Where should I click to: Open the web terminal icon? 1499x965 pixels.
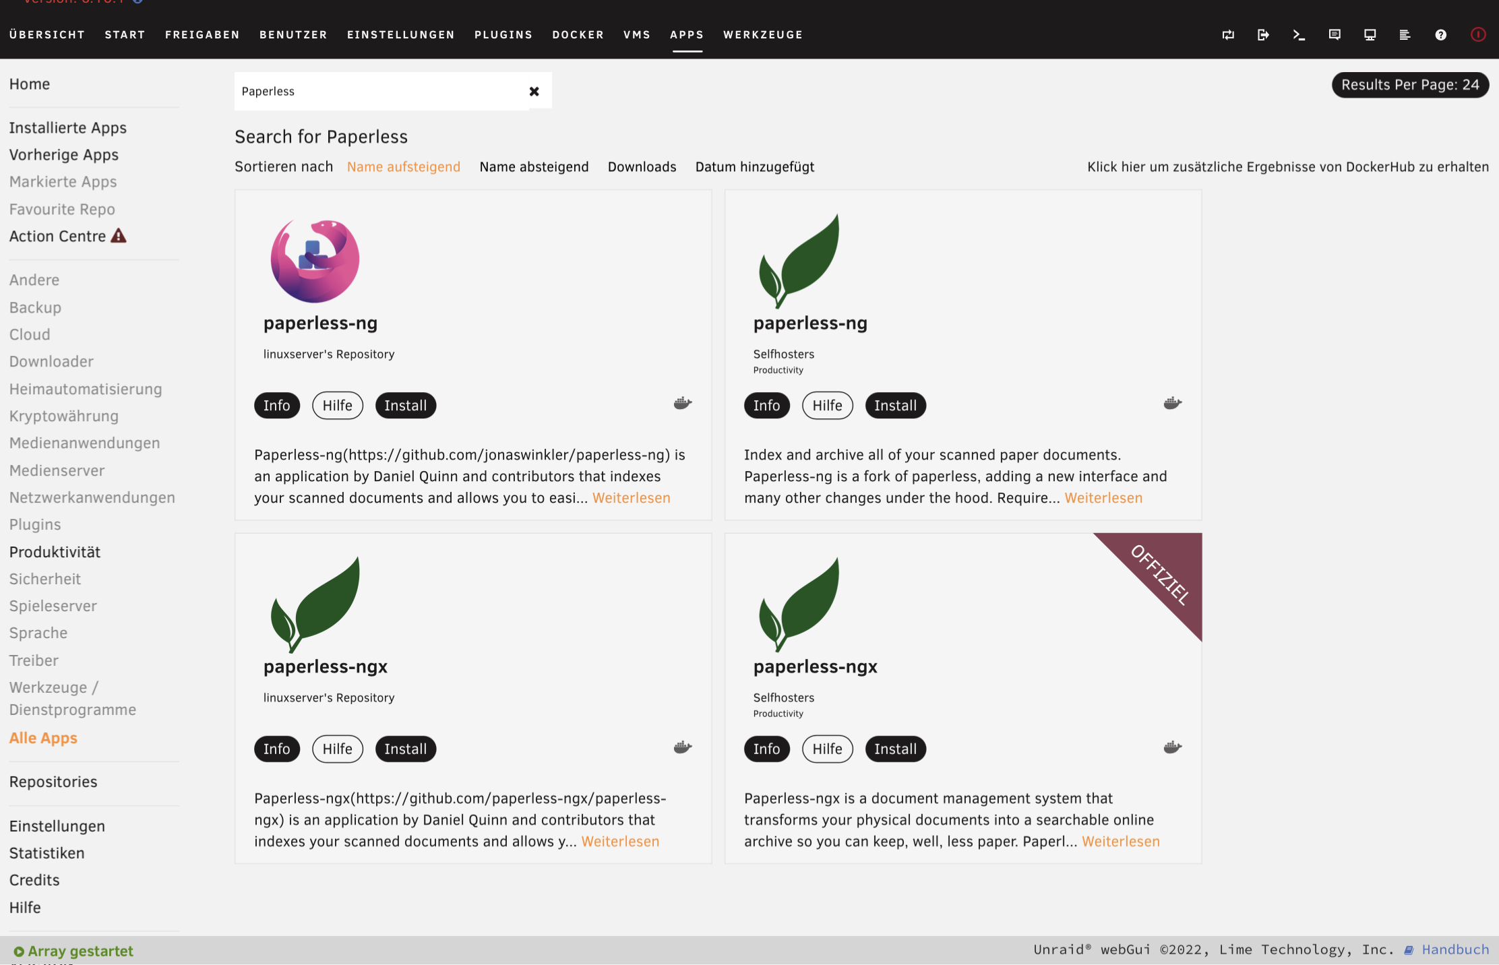point(1299,35)
